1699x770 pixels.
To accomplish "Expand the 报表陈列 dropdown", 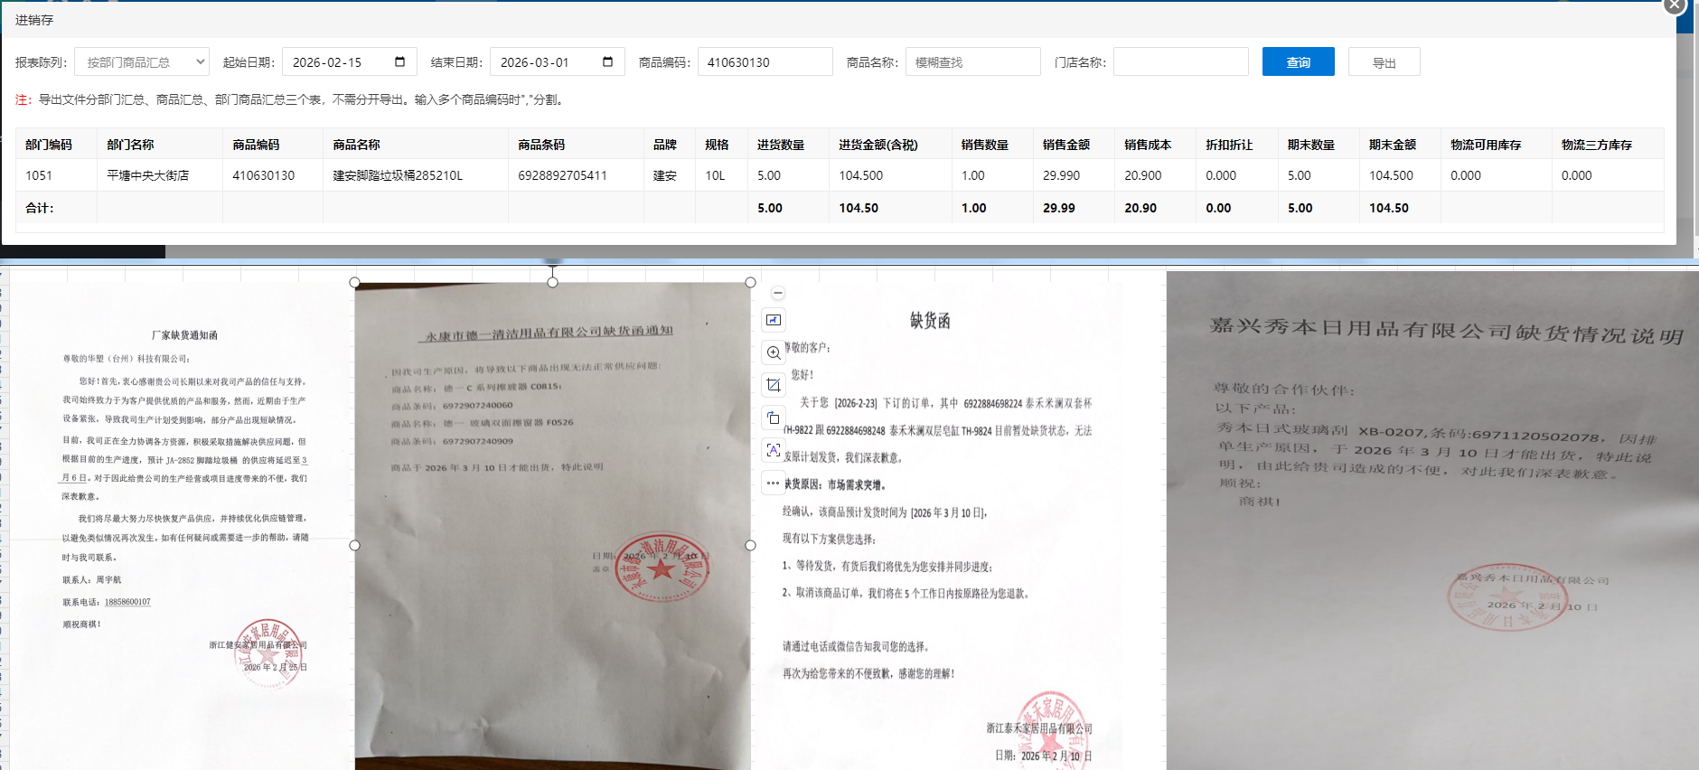I will point(142,62).
